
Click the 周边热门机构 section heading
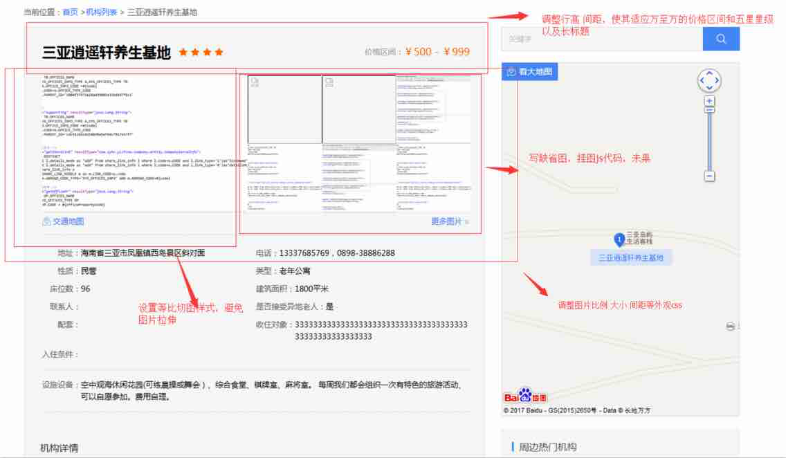point(547,447)
